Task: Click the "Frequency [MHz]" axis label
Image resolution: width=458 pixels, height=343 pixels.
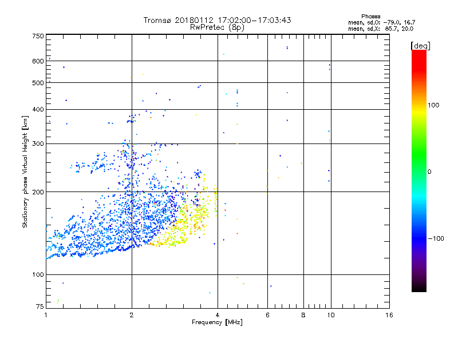Action: click(x=217, y=322)
